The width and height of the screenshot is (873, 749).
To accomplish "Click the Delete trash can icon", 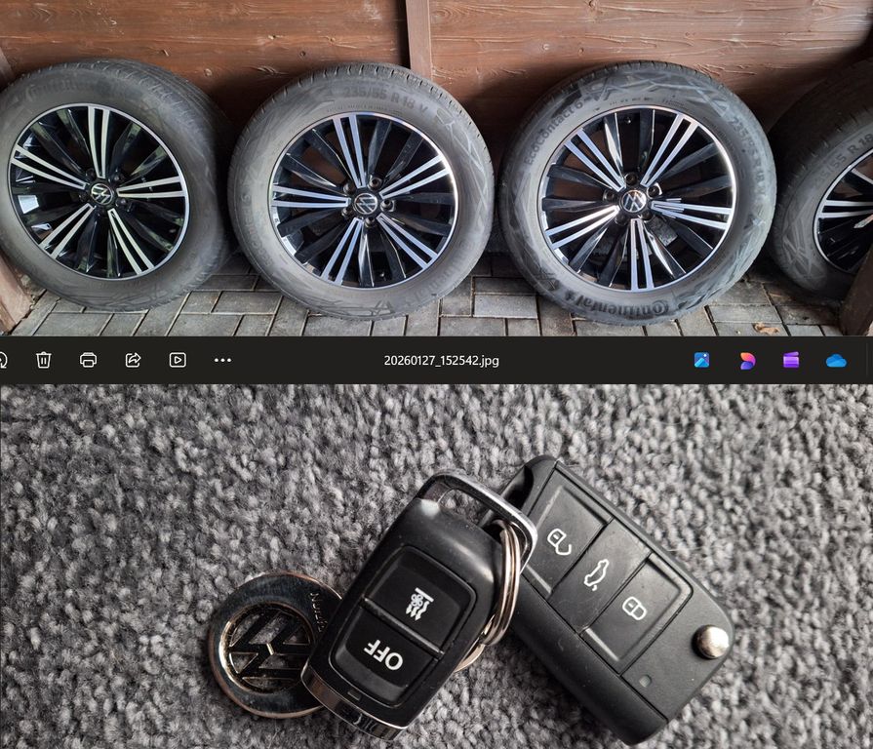I will (x=44, y=360).
